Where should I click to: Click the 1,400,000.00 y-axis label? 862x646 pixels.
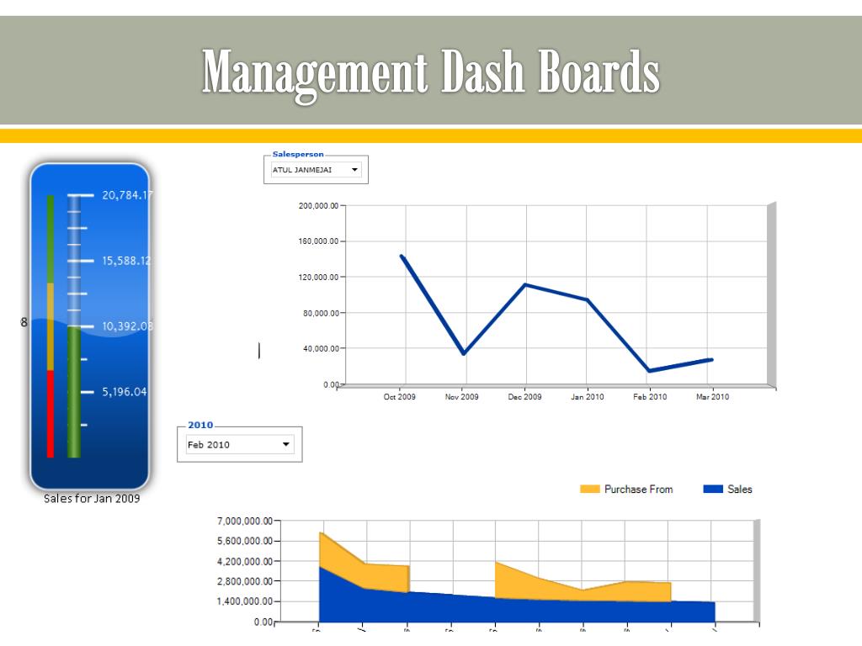point(245,601)
